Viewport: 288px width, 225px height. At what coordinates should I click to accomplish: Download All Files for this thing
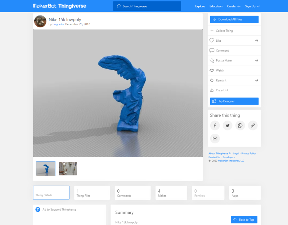pyautogui.click(x=234, y=19)
